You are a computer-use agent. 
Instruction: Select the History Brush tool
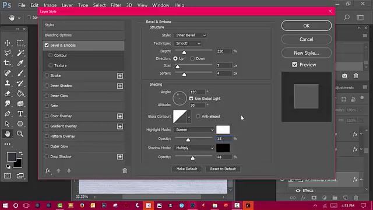pos(20,83)
